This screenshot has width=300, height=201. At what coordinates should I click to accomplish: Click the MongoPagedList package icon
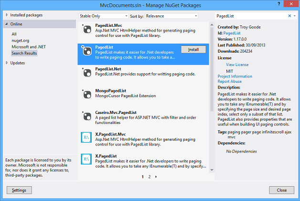(x=86, y=94)
